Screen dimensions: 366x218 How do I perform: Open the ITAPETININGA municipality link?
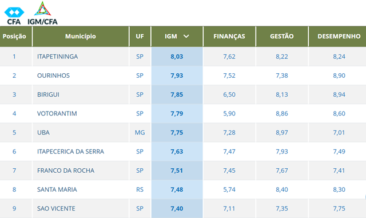(x=57, y=57)
